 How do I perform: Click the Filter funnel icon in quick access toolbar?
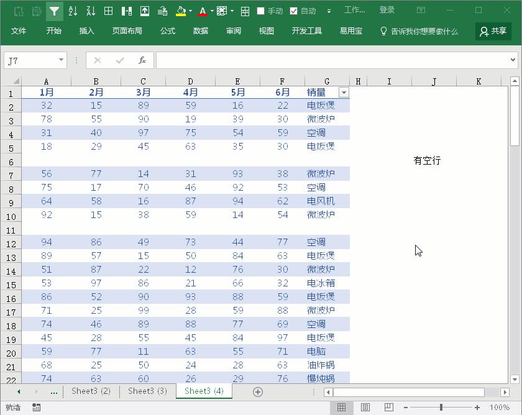tap(55, 11)
